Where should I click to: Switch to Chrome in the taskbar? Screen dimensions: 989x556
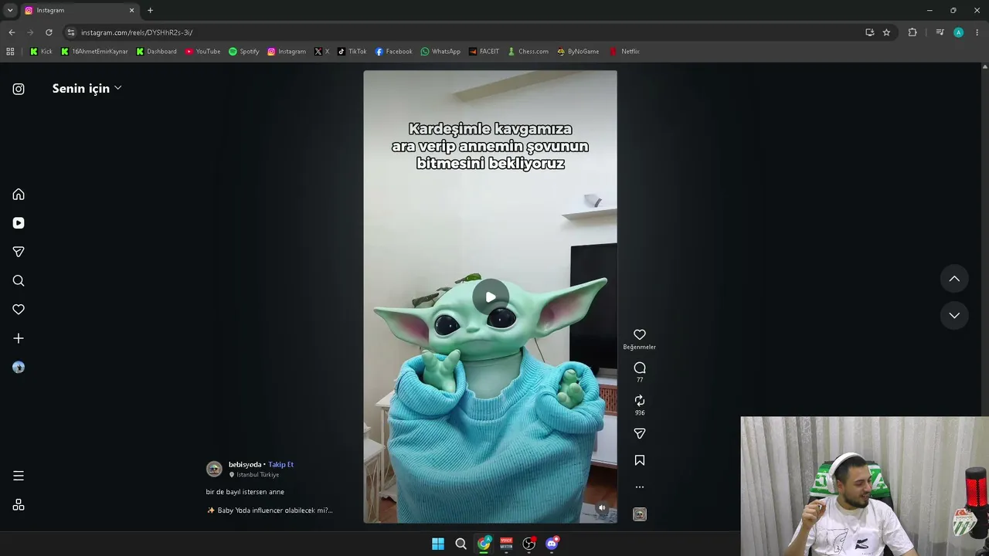tap(484, 544)
